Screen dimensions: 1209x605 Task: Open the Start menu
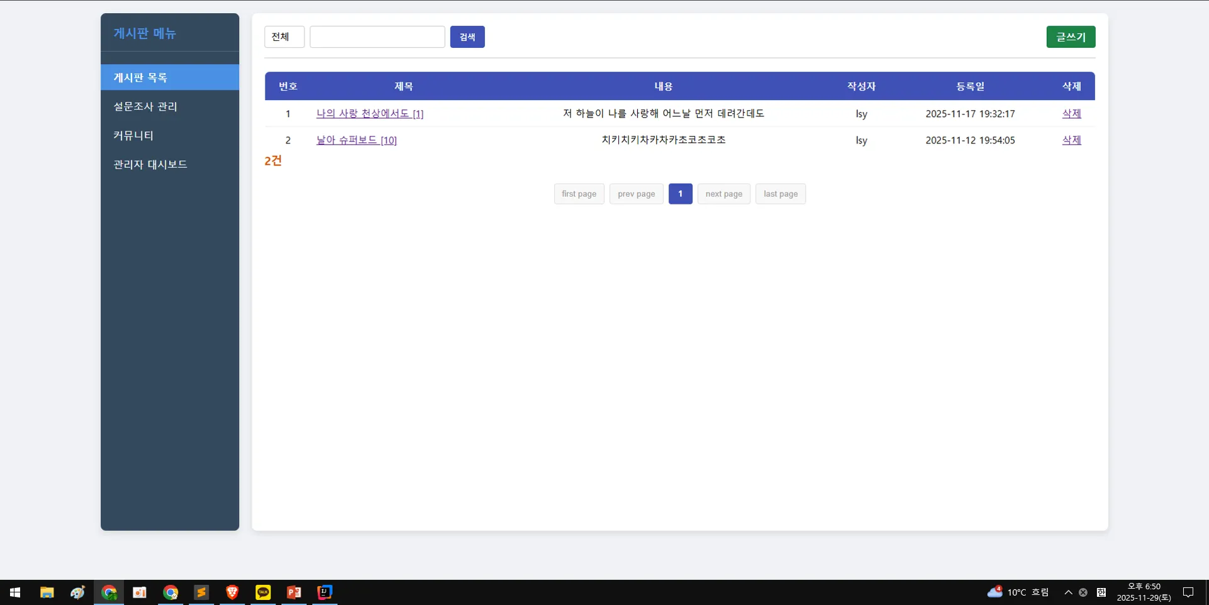tap(14, 592)
